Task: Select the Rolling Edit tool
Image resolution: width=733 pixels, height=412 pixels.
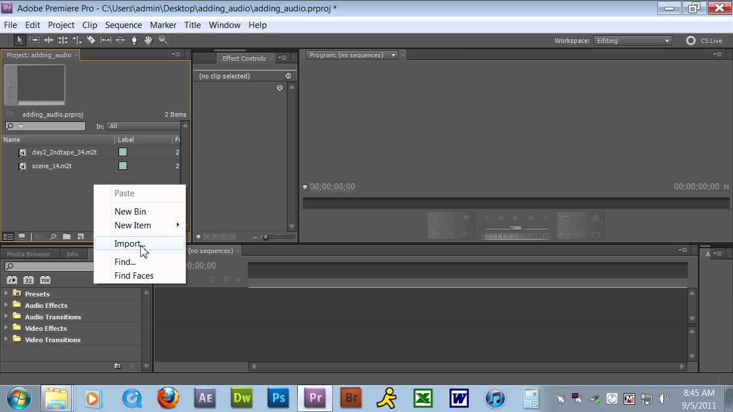Action: tap(63, 40)
